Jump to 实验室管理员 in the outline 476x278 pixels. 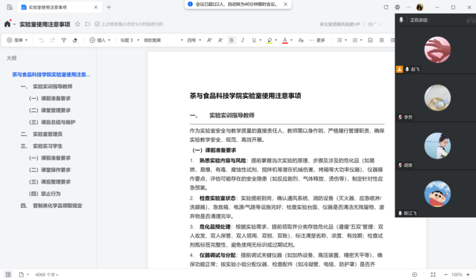tap(47, 134)
